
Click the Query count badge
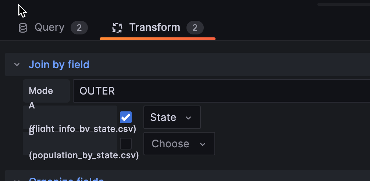pos(79,28)
